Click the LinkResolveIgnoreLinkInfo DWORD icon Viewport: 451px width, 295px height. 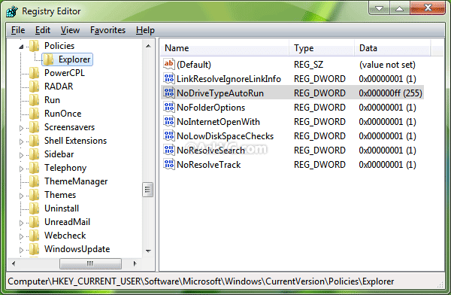(x=169, y=78)
